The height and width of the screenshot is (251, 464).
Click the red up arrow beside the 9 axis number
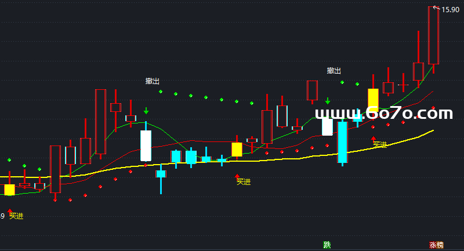(10, 210)
